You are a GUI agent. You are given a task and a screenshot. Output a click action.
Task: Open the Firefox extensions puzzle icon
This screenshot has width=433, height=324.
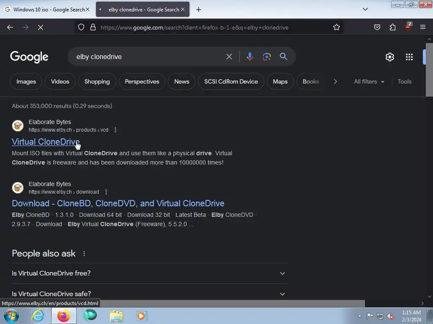pyautogui.click(x=392, y=27)
